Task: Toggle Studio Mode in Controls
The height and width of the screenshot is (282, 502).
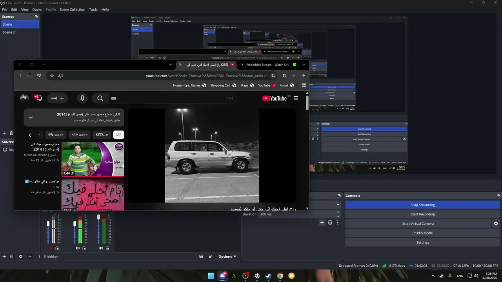Action: point(422,233)
